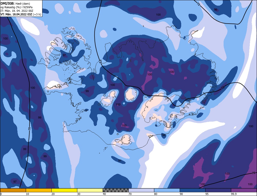Click the dark orange 0-10 legend swatch

point(13,190)
